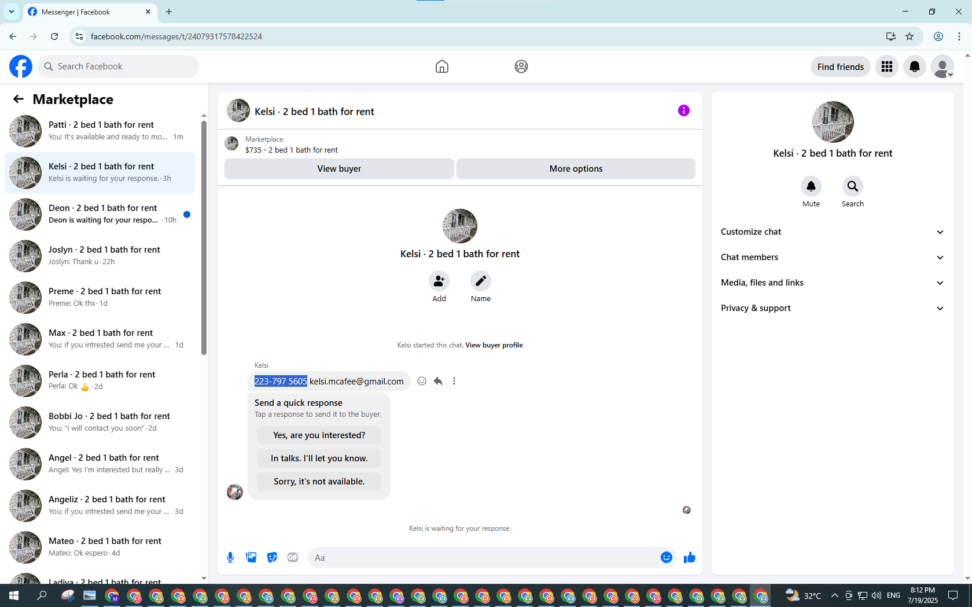Send quick reply 'Yes, are you interested?'

pyautogui.click(x=319, y=435)
